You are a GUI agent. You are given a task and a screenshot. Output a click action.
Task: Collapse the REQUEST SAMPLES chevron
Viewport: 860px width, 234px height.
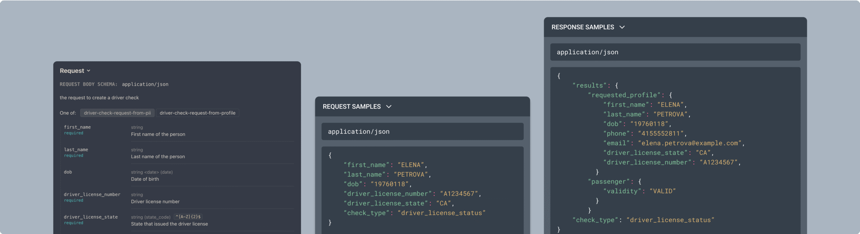(389, 107)
